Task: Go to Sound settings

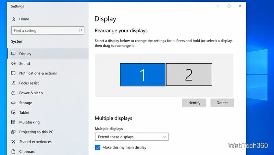Action: coord(24,63)
